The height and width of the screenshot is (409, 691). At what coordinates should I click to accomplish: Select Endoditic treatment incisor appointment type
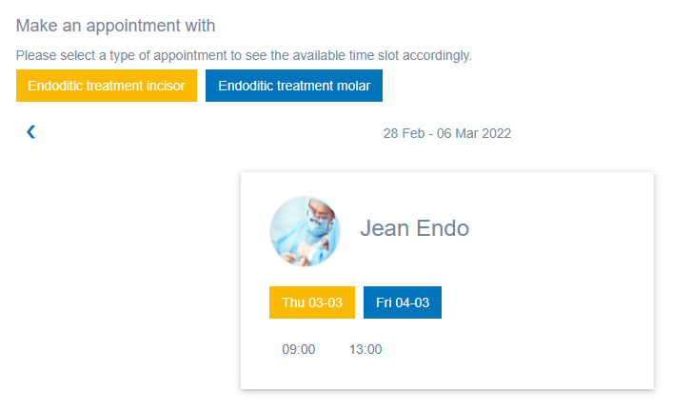[x=107, y=86]
